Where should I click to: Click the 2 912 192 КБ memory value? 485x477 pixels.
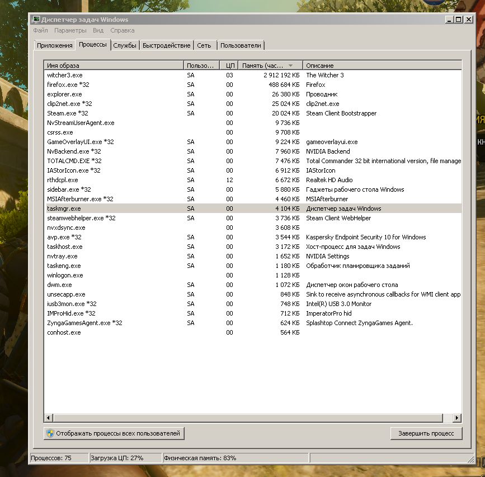pos(281,75)
